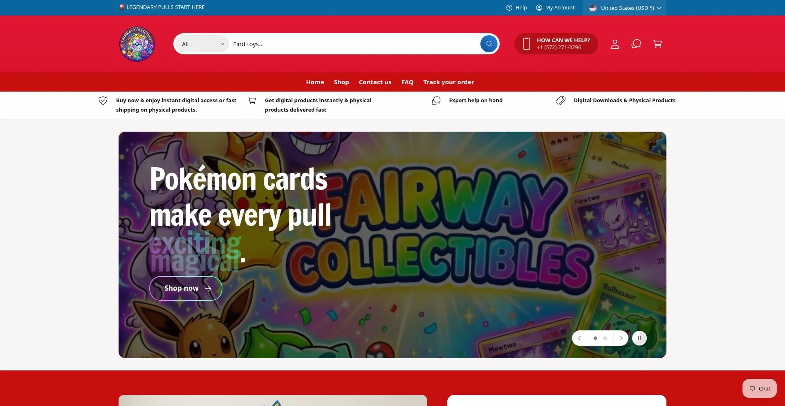Click the price tag icon near Digital Downloads
The height and width of the screenshot is (406, 785).
561,101
